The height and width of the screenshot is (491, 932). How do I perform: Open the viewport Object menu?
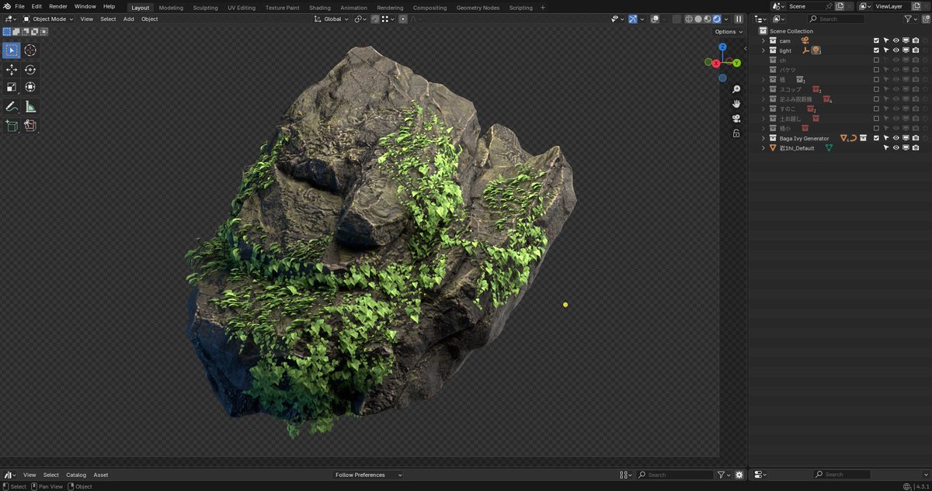point(149,19)
